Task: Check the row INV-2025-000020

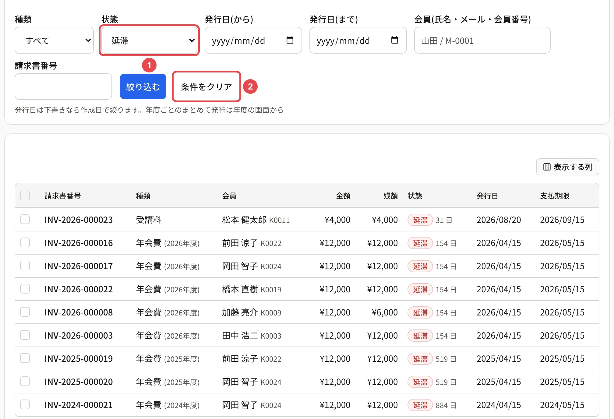Action: point(25,381)
